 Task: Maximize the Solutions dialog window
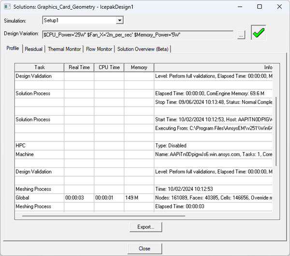pyautogui.click(x=260, y=7)
